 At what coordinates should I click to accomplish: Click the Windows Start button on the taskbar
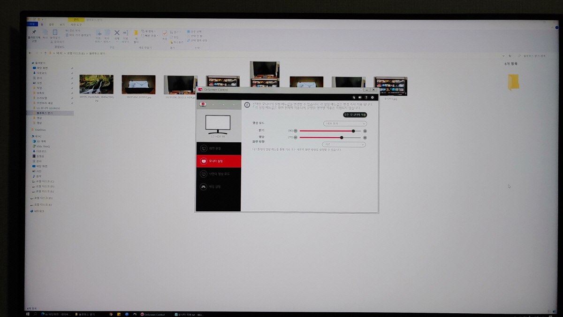pyautogui.click(x=29, y=313)
